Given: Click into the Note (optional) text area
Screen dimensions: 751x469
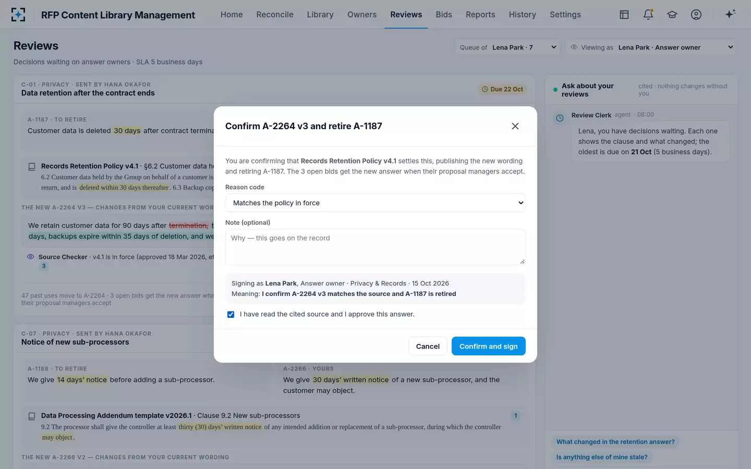Looking at the screenshot, I should [x=375, y=247].
